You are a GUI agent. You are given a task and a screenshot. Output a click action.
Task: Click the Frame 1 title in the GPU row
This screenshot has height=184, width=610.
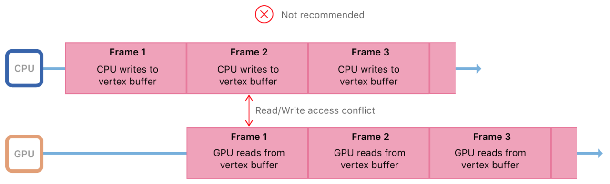click(249, 137)
